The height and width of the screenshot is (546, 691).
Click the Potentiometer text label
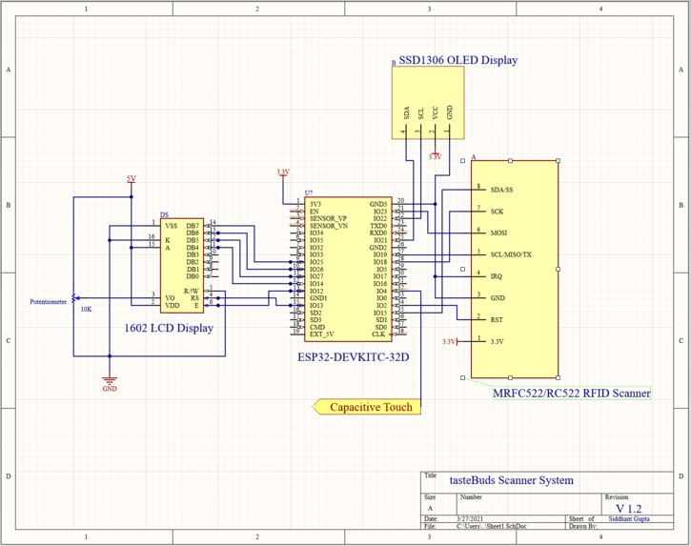point(48,302)
